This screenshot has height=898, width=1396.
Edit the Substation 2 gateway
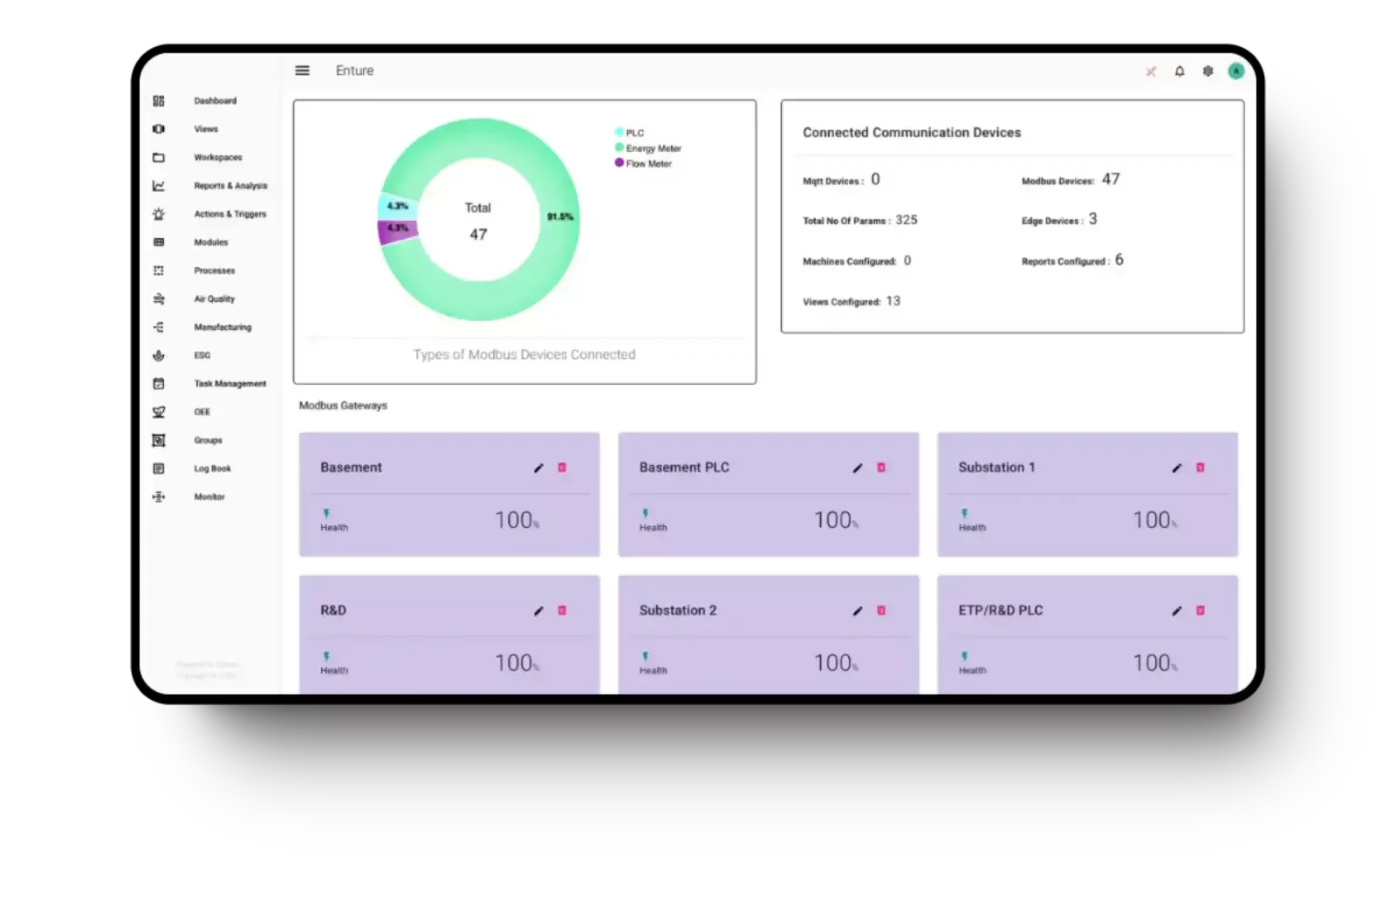(858, 611)
